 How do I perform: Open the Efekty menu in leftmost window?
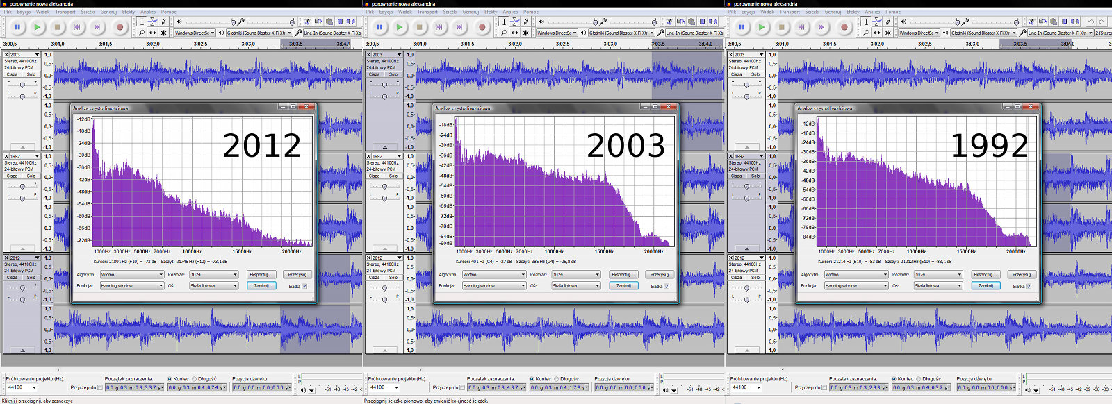click(x=129, y=12)
